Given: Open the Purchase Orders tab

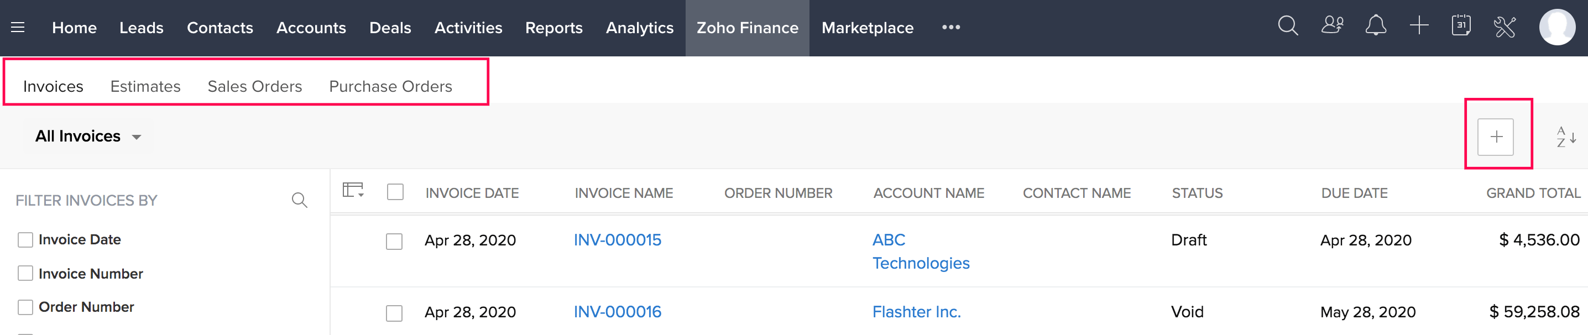Looking at the screenshot, I should [391, 86].
